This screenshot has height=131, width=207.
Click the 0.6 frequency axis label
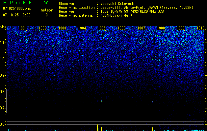pyautogui.click(x=2, y=124)
